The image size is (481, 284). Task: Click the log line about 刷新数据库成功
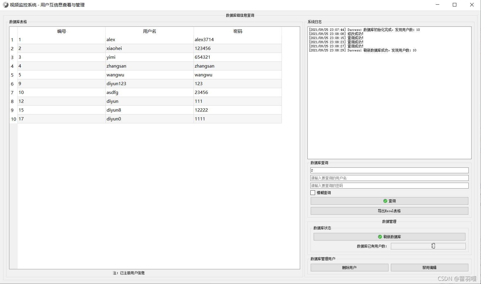363,50
